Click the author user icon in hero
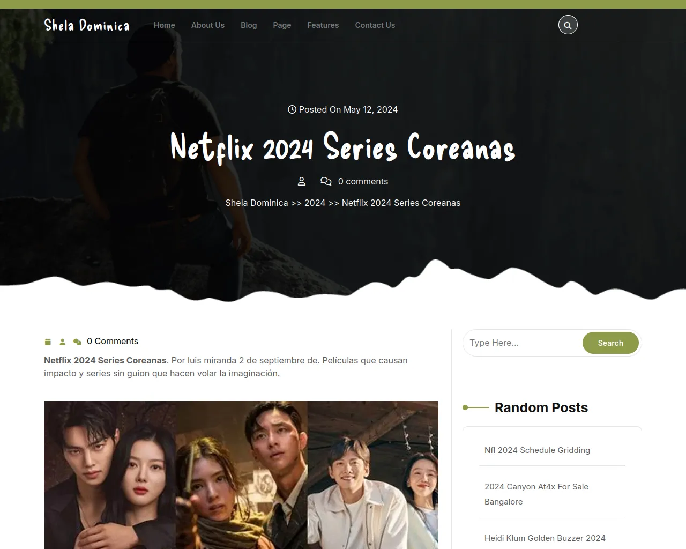The image size is (686, 549). click(x=302, y=181)
